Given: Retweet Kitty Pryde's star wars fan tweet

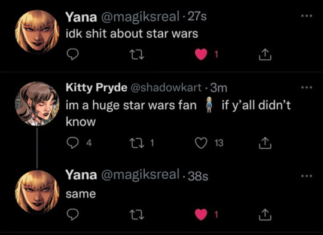Looking at the screenshot, I should tap(137, 143).
